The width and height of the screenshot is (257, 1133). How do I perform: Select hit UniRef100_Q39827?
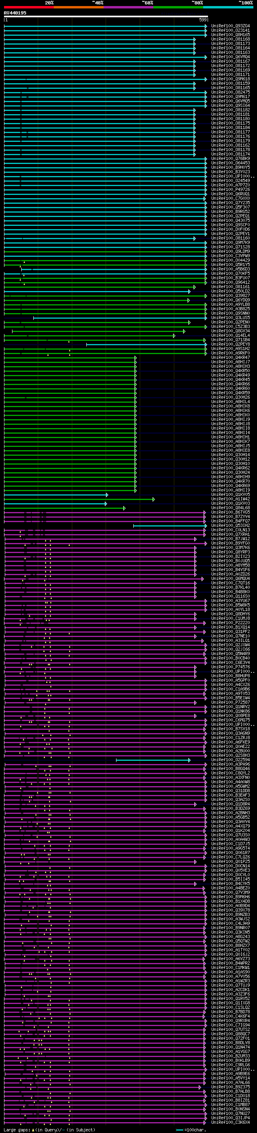point(230,295)
